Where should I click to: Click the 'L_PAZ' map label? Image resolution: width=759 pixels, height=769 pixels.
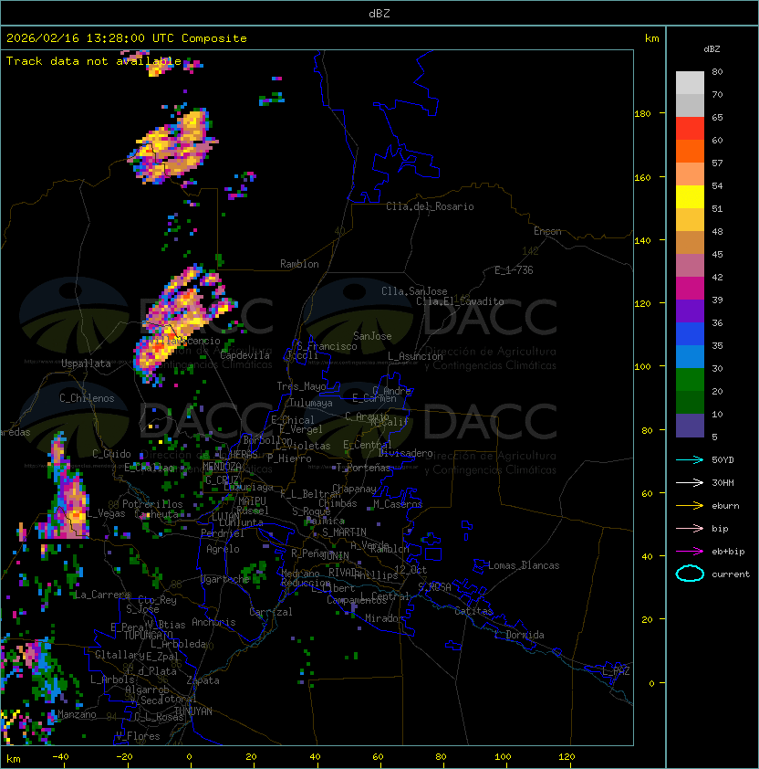616,671
